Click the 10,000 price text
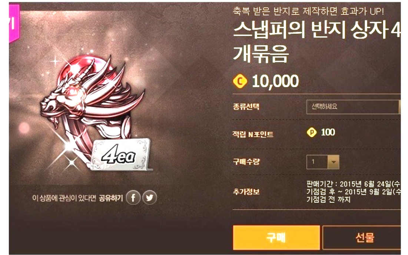The width and height of the screenshot is (408, 255). (x=275, y=81)
